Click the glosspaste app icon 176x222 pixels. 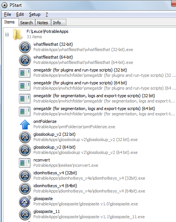25,202
